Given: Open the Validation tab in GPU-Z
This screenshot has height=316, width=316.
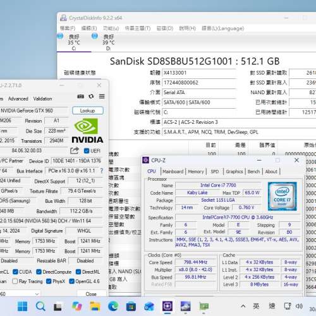Looking at the screenshot, I should [x=42, y=99].
